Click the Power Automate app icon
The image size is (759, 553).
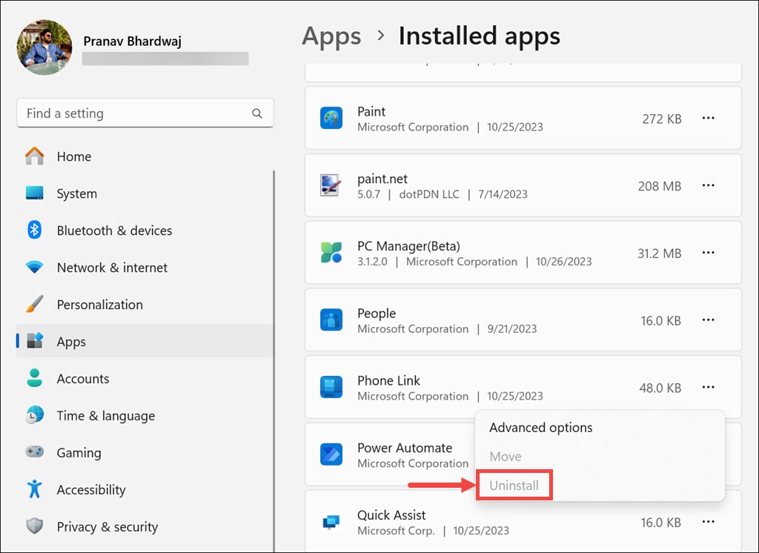pyautogui.click(x=331, y=454)
